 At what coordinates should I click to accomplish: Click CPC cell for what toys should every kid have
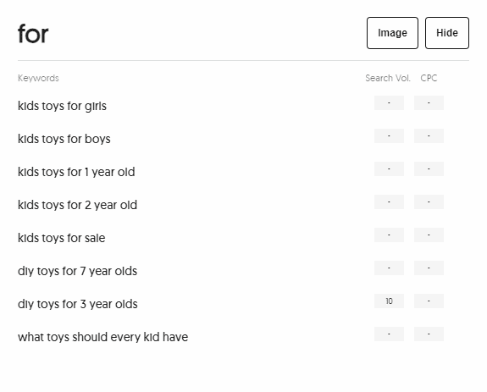429,334
